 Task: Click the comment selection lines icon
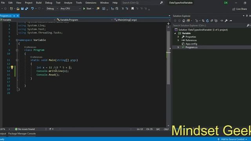[122, 9]
